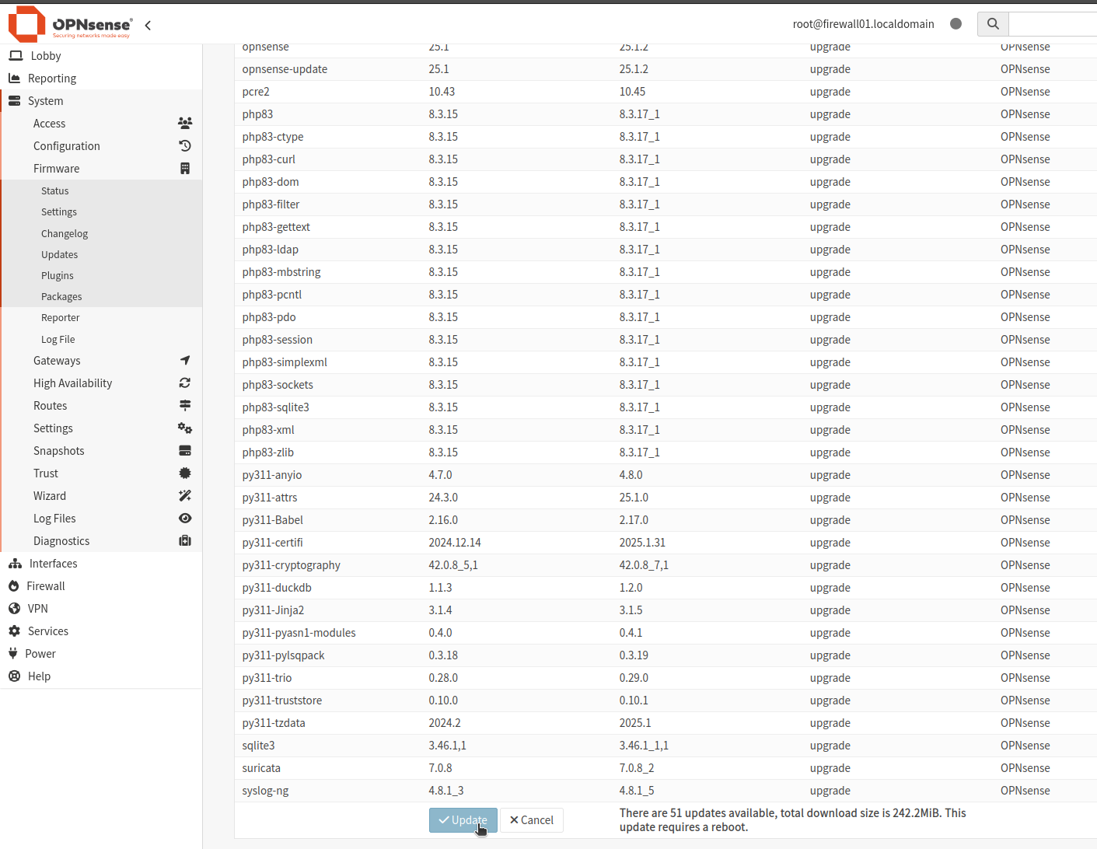This screenshot has height=849, width=1097.
Task: Open Firmware Changelog page
Action: coord(65,234)
